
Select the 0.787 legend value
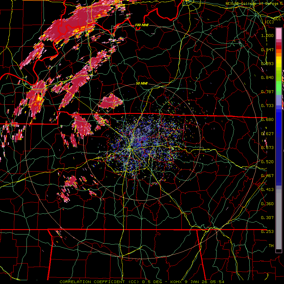(x=267, y=92)
